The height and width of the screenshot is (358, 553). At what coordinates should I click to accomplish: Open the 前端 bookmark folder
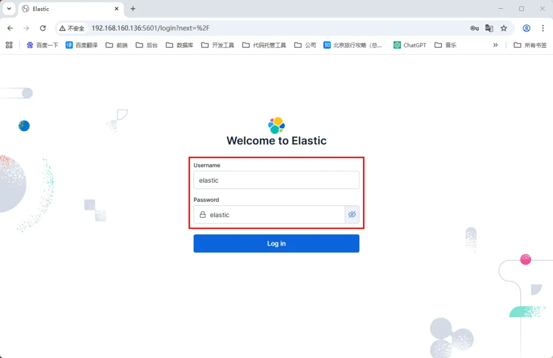pos(117,45)
